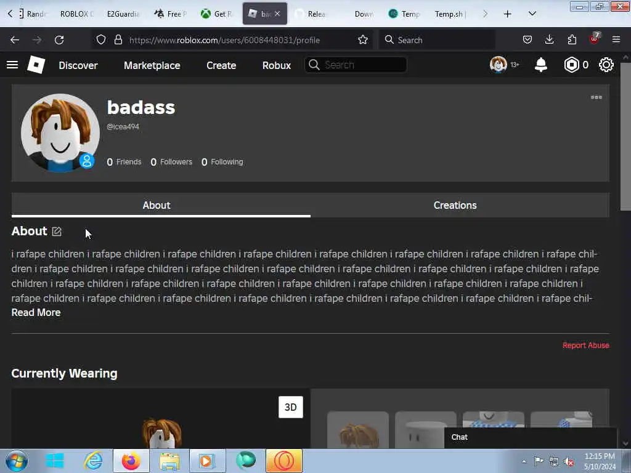Click the page vertical scrollbar

[625, 137]
